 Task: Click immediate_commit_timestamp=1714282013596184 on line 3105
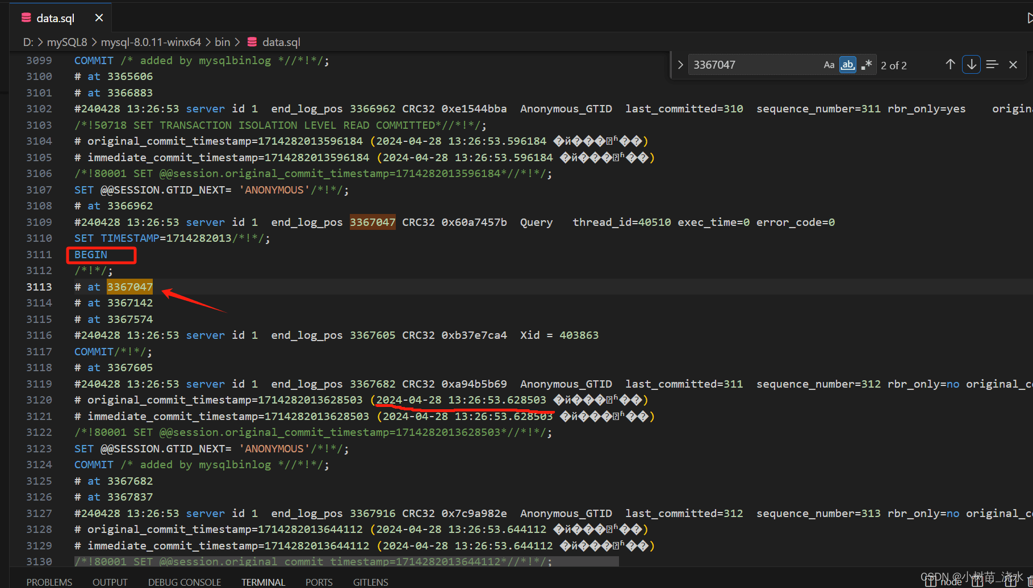228,157
